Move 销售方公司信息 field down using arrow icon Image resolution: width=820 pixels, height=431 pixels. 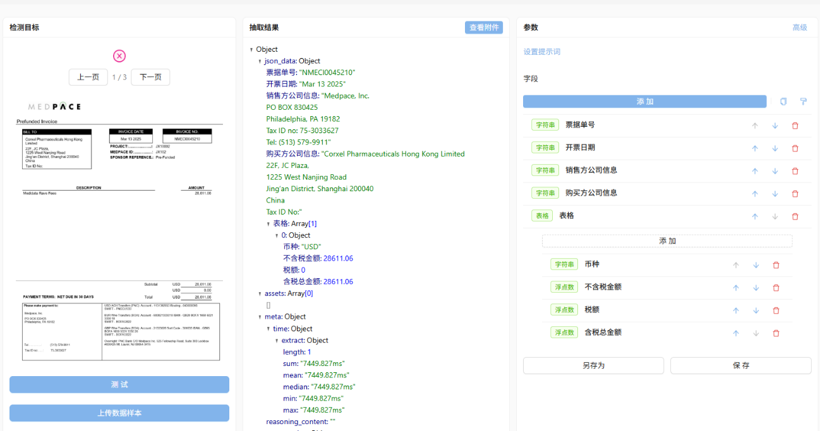(x=775, y=170)
